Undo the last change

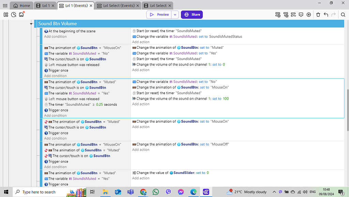pos(326,15)
